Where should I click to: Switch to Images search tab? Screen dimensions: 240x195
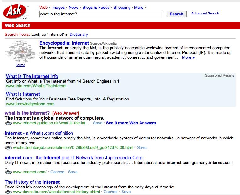pyautogui.click(x=58, y=8)
